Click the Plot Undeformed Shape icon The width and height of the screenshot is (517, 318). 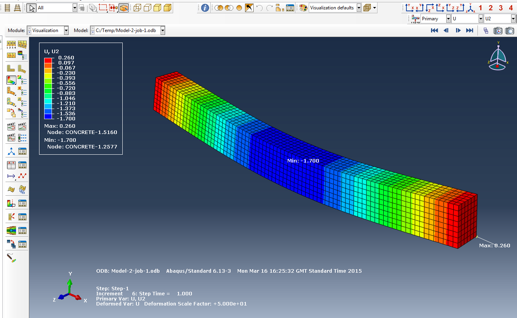pos(11,69)
